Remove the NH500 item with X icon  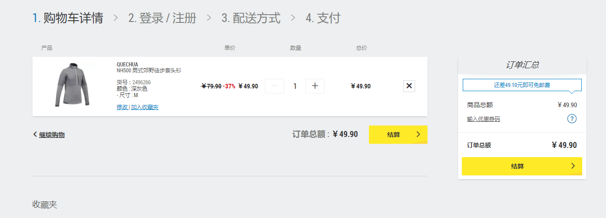[409, 86]
